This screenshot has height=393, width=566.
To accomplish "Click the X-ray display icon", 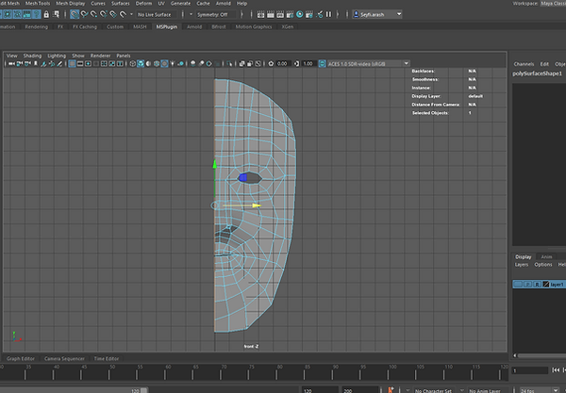I will (241, 64).
